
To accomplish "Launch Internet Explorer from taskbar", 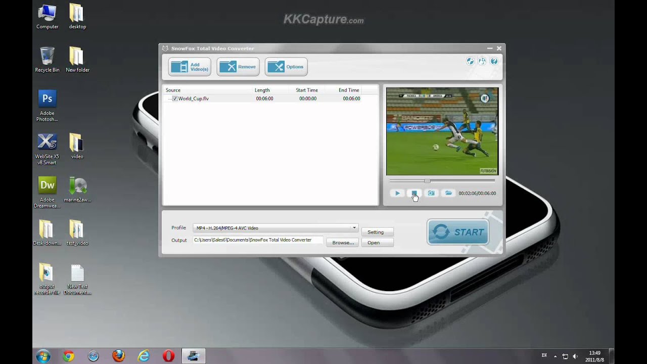I will pyautogui.click(x=144, y=356).
